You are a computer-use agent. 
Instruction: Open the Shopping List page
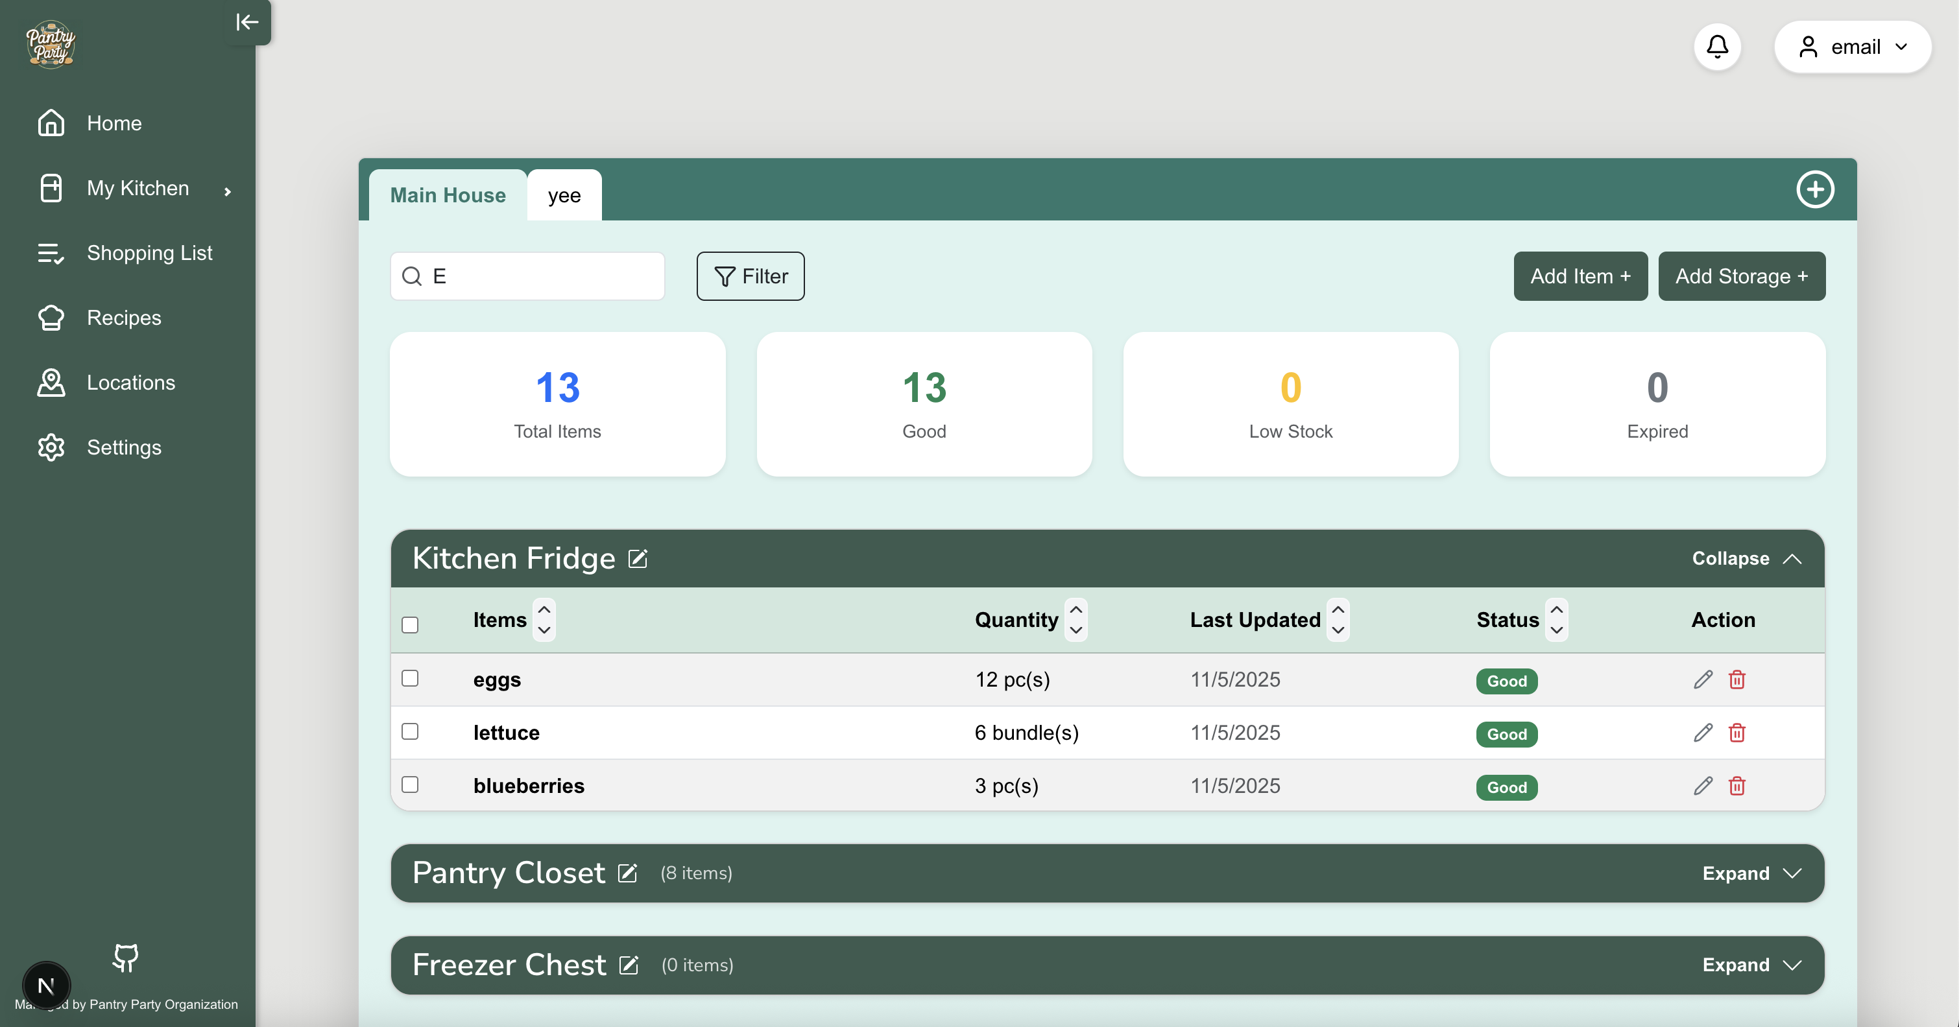125,253
